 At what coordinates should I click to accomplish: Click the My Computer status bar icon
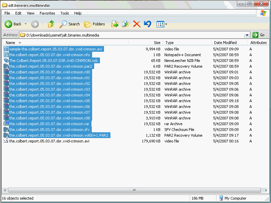tap(221, 198)
